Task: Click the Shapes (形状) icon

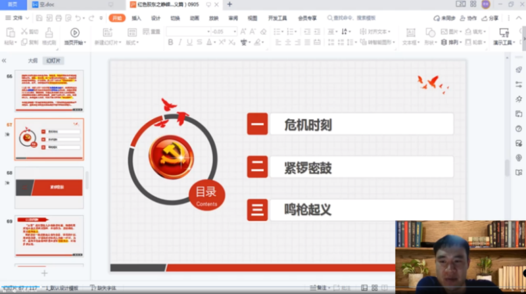Action: pyautogui.click(x=430, y=32)
